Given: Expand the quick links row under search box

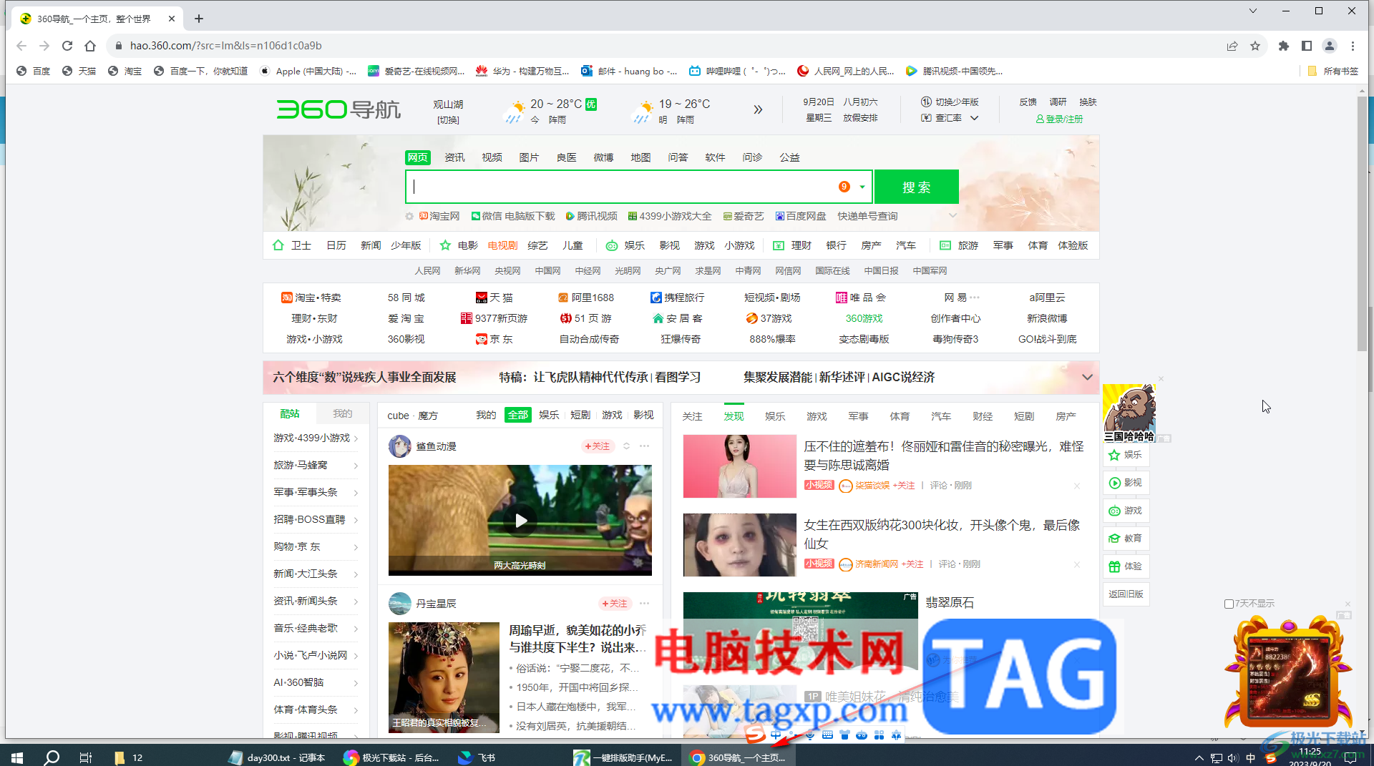Looking at the screenshot, I should [x=952, y=216].
